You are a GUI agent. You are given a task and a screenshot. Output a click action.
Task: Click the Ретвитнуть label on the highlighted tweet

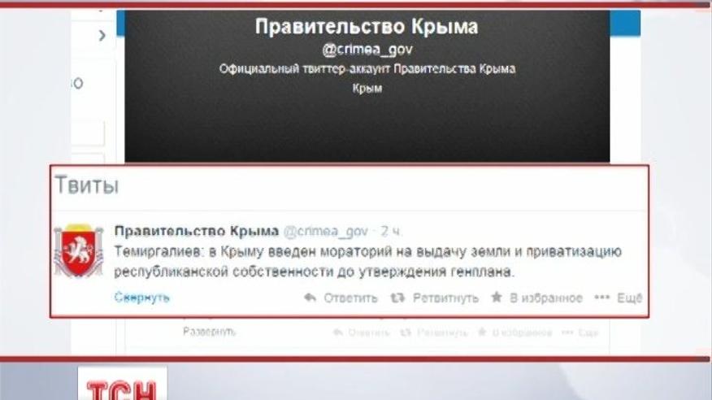pos(445,298)
